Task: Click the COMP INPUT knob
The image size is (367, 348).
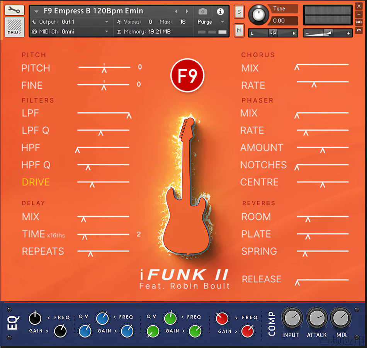Action: (292, 318)
